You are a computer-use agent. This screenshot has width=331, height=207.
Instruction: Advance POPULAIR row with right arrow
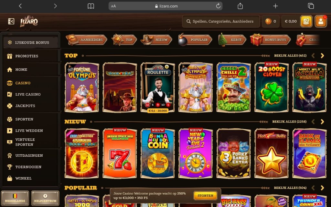point(322,188)
